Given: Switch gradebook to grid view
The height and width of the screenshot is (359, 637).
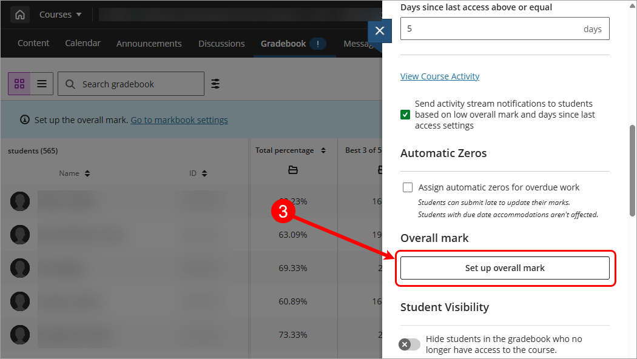Looking at the screenshot, I should (19, 84).
